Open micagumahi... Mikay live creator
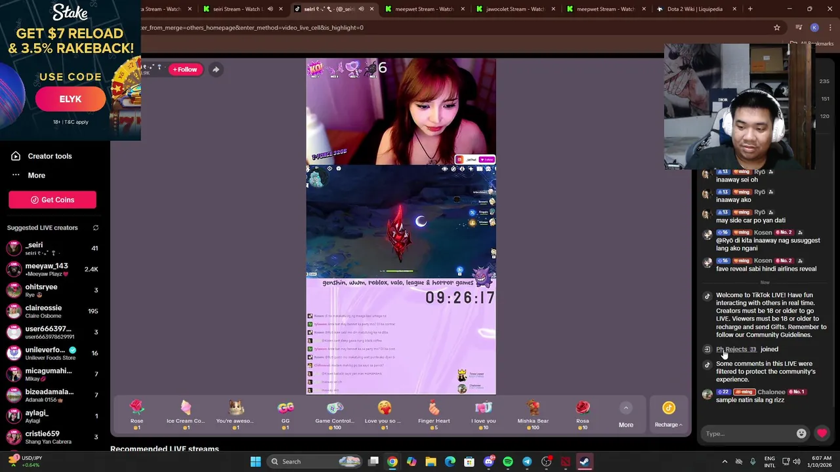 (x=52, y=374)
